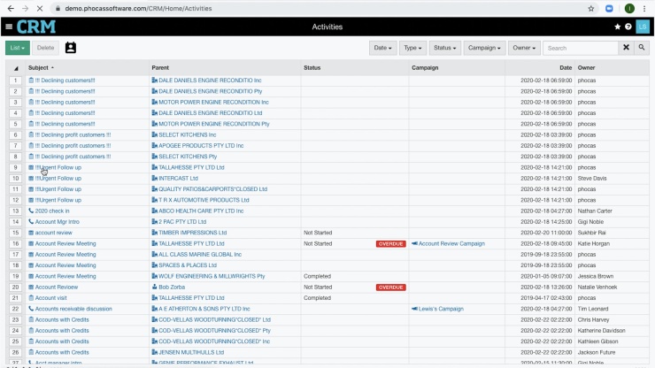Select row 26 number box
655x368 pixels.
click(x=15, y=352)
